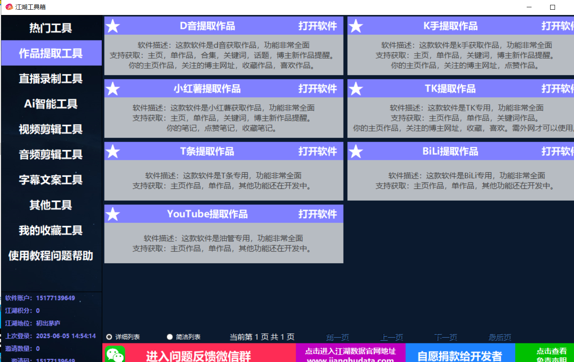Image resolution: width=574 pixels, height=362 pixels.
Task: Click the star icon beside 小红薯提取作品
Action: coord(113,89)
